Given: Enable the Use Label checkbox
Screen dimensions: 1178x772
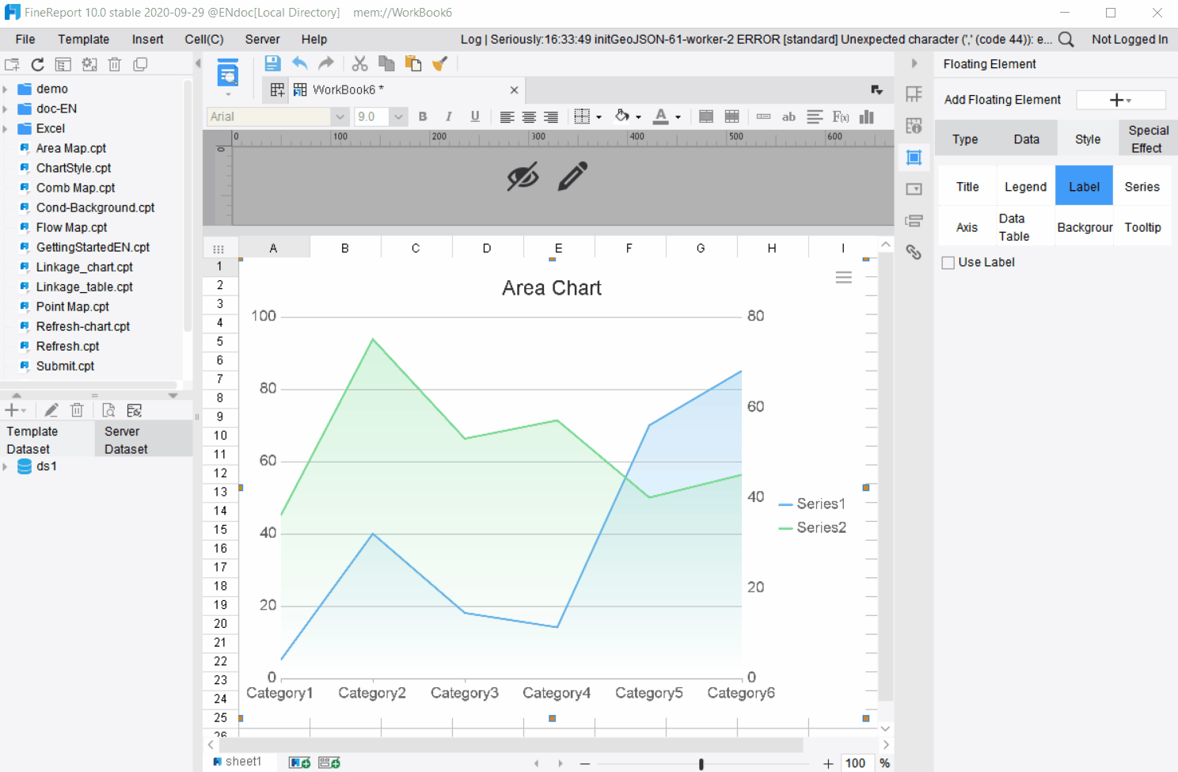Looking at the screenshot, I should click(948, 263).
